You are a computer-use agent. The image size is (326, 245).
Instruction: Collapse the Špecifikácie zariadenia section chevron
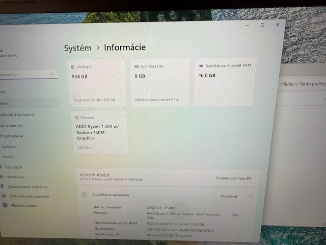point(251,196)
